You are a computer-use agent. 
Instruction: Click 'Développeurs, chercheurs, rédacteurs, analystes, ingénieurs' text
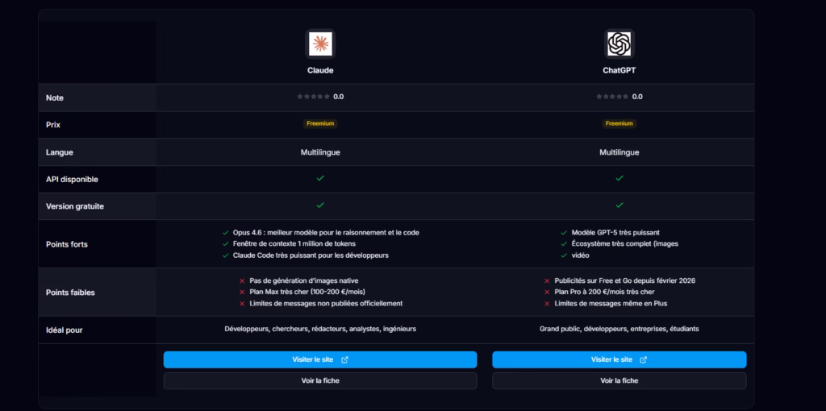pyautogui.click(x=320, y=329)
